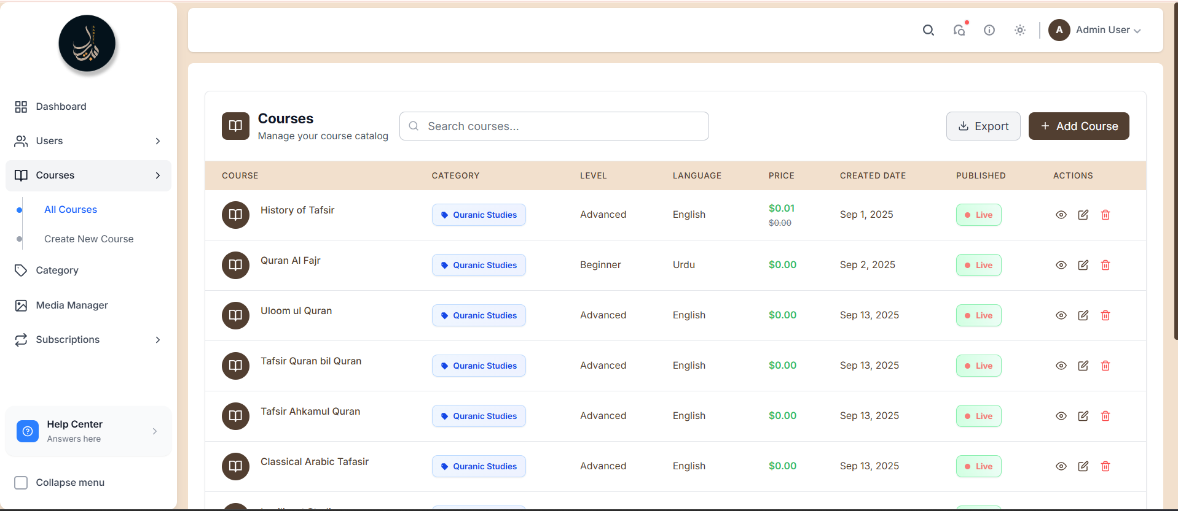
Task: Click the $0.01 price of History of Tafsir
Action: click(782, 209)
